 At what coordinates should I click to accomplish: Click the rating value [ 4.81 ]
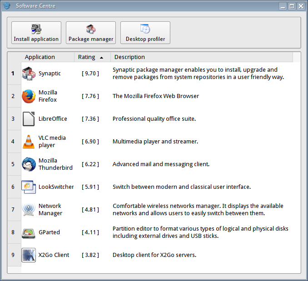point(90,210)
